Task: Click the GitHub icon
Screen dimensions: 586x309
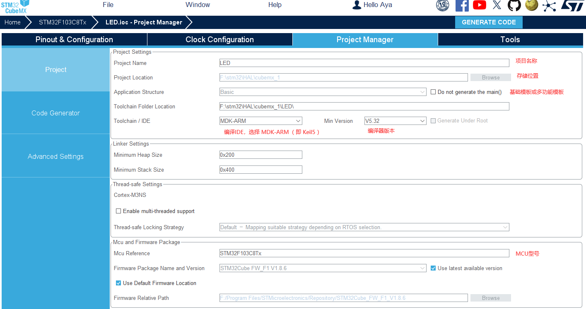Action: pyautogui.click(x=514, y=5)
